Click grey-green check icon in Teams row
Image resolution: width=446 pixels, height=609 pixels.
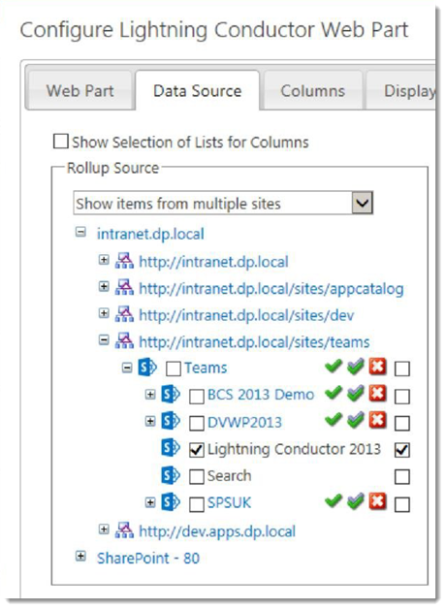click(x=356, y=366)
